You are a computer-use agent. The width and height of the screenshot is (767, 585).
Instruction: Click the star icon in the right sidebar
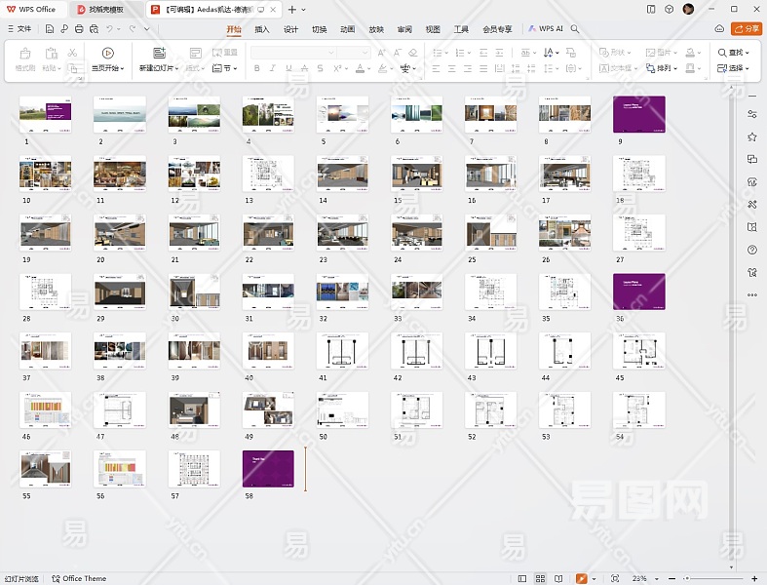751,136
